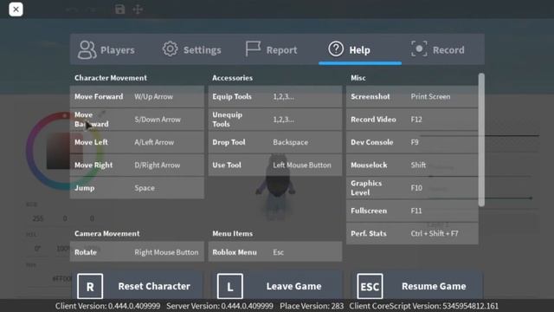The width and height of the screenshot is (554, 312).
Task: Click the help panel scrollbar
Action: pos(481,140)
